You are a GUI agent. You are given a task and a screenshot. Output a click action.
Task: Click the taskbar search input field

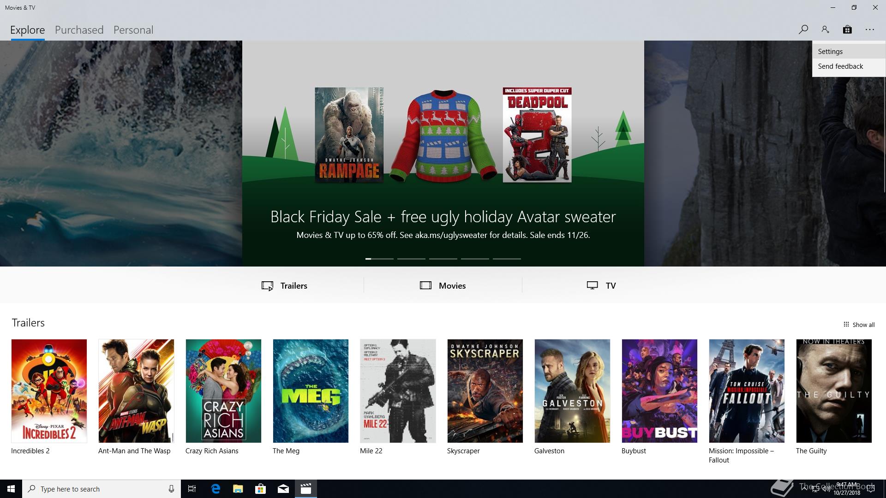(102, 489)
